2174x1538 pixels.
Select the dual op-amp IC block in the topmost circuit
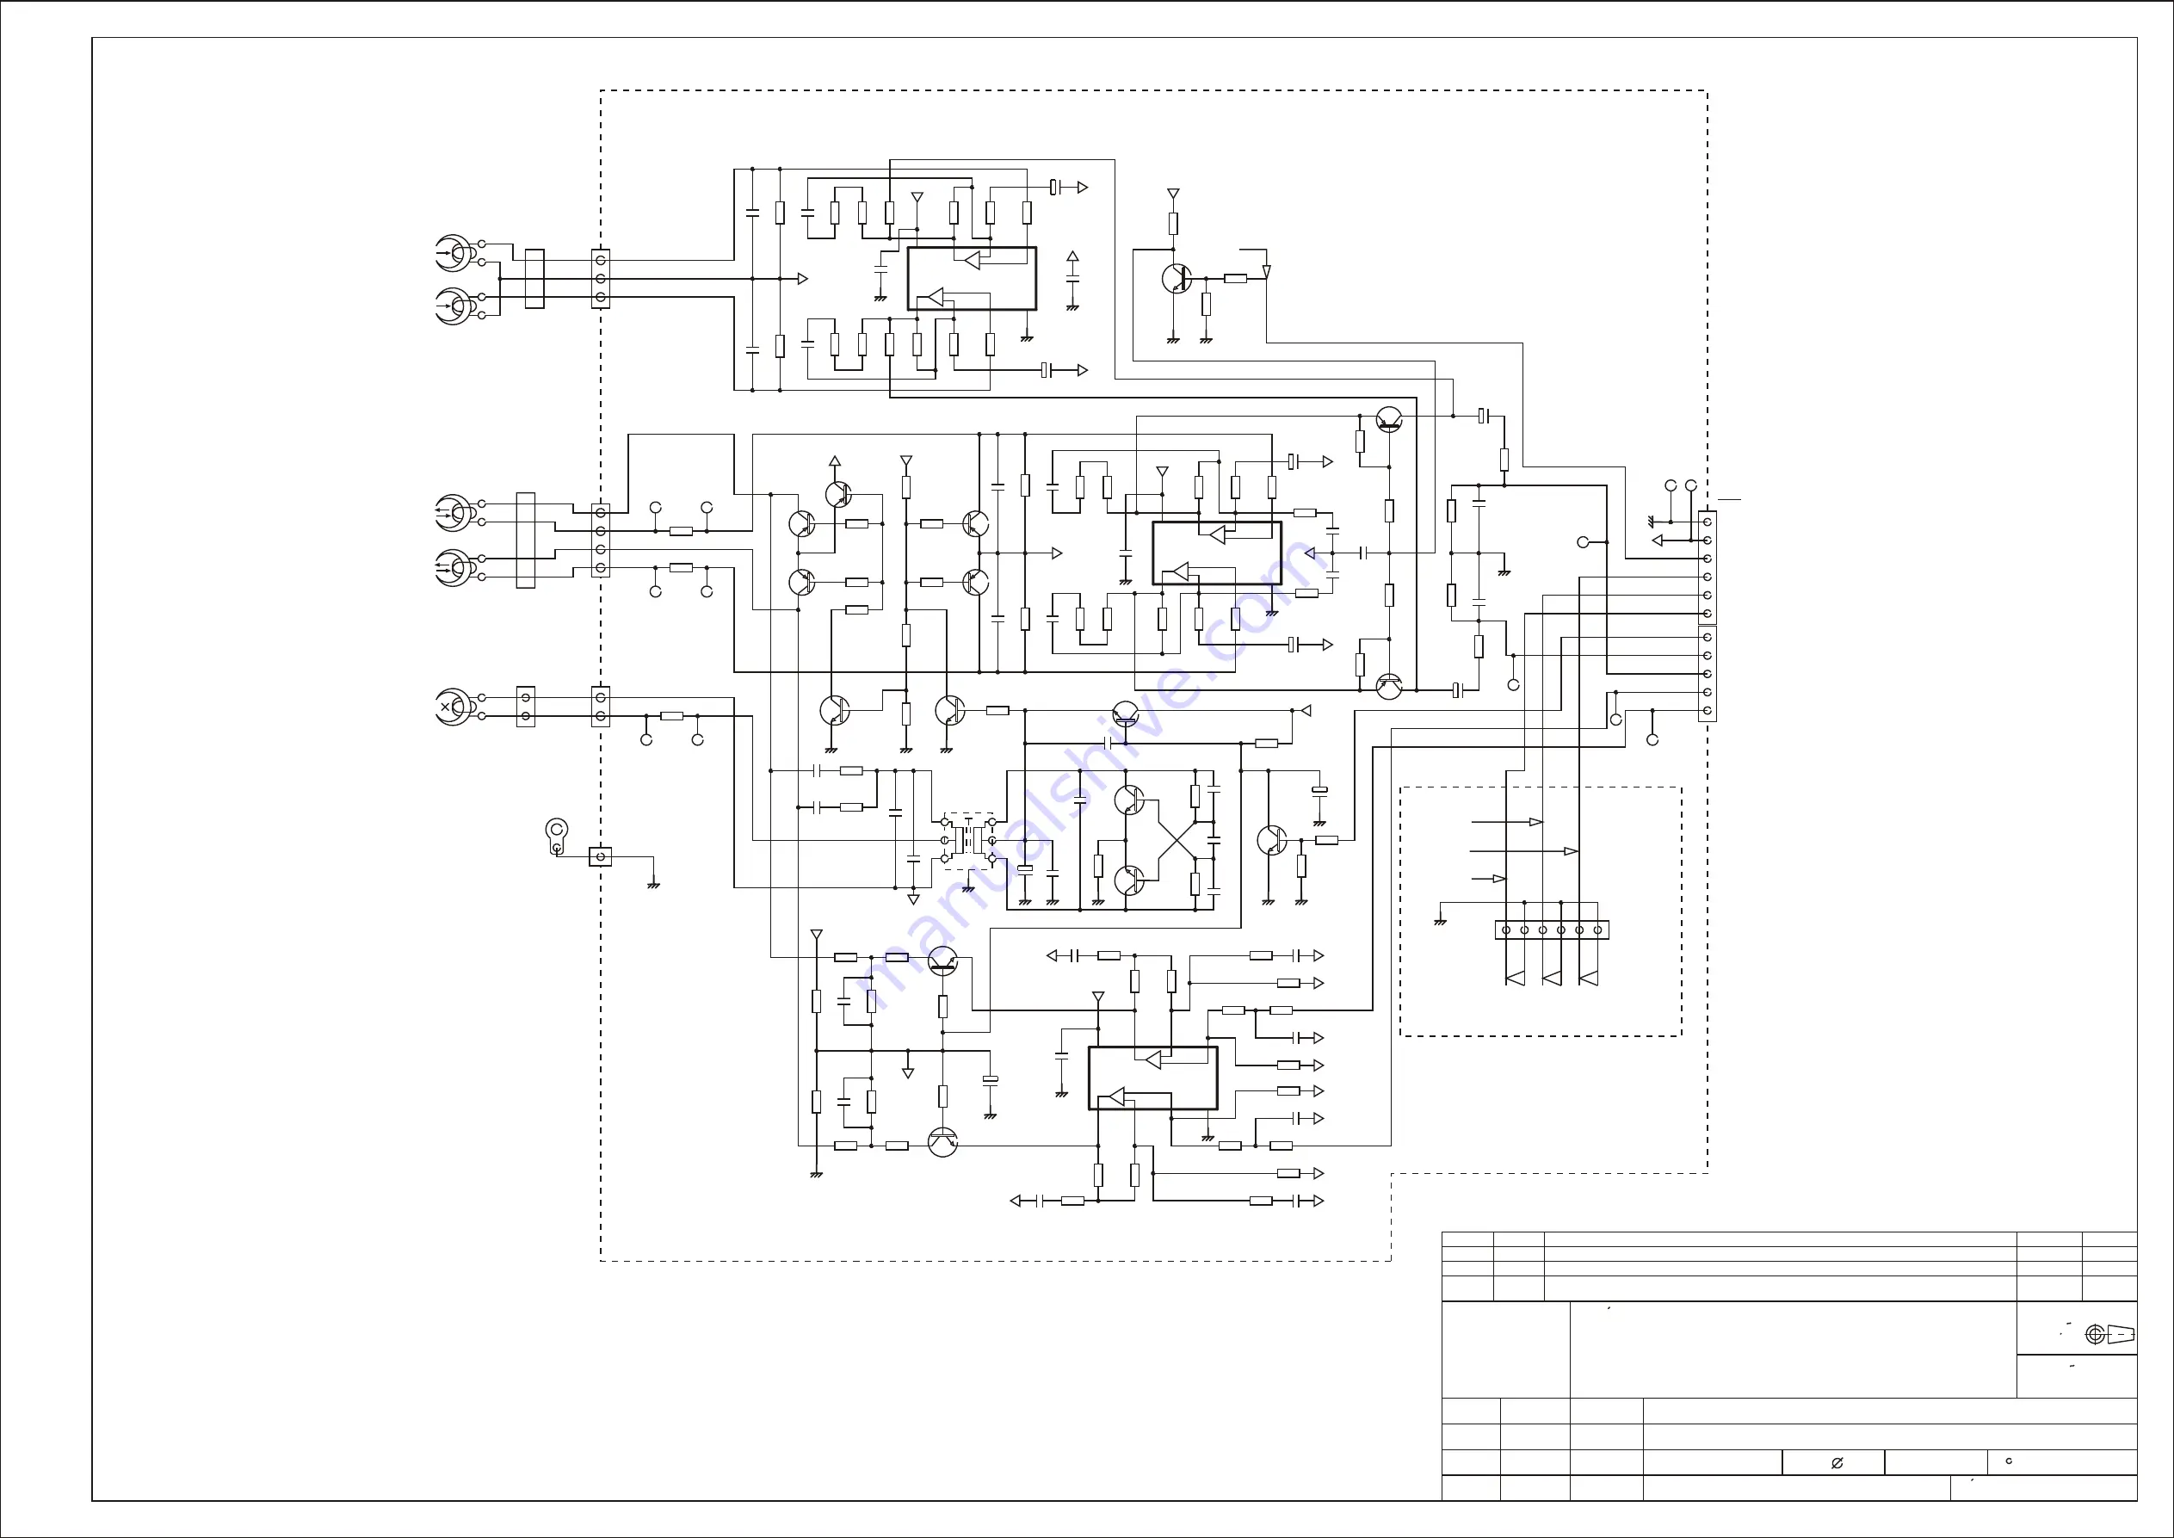[x=972, y=279]
